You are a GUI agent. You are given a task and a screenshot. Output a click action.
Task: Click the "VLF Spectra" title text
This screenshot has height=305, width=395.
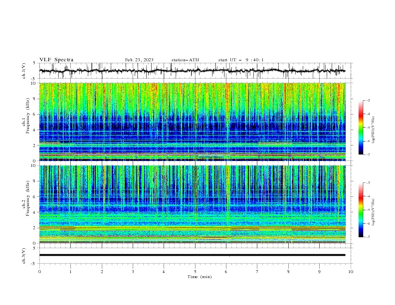(56, 60)
